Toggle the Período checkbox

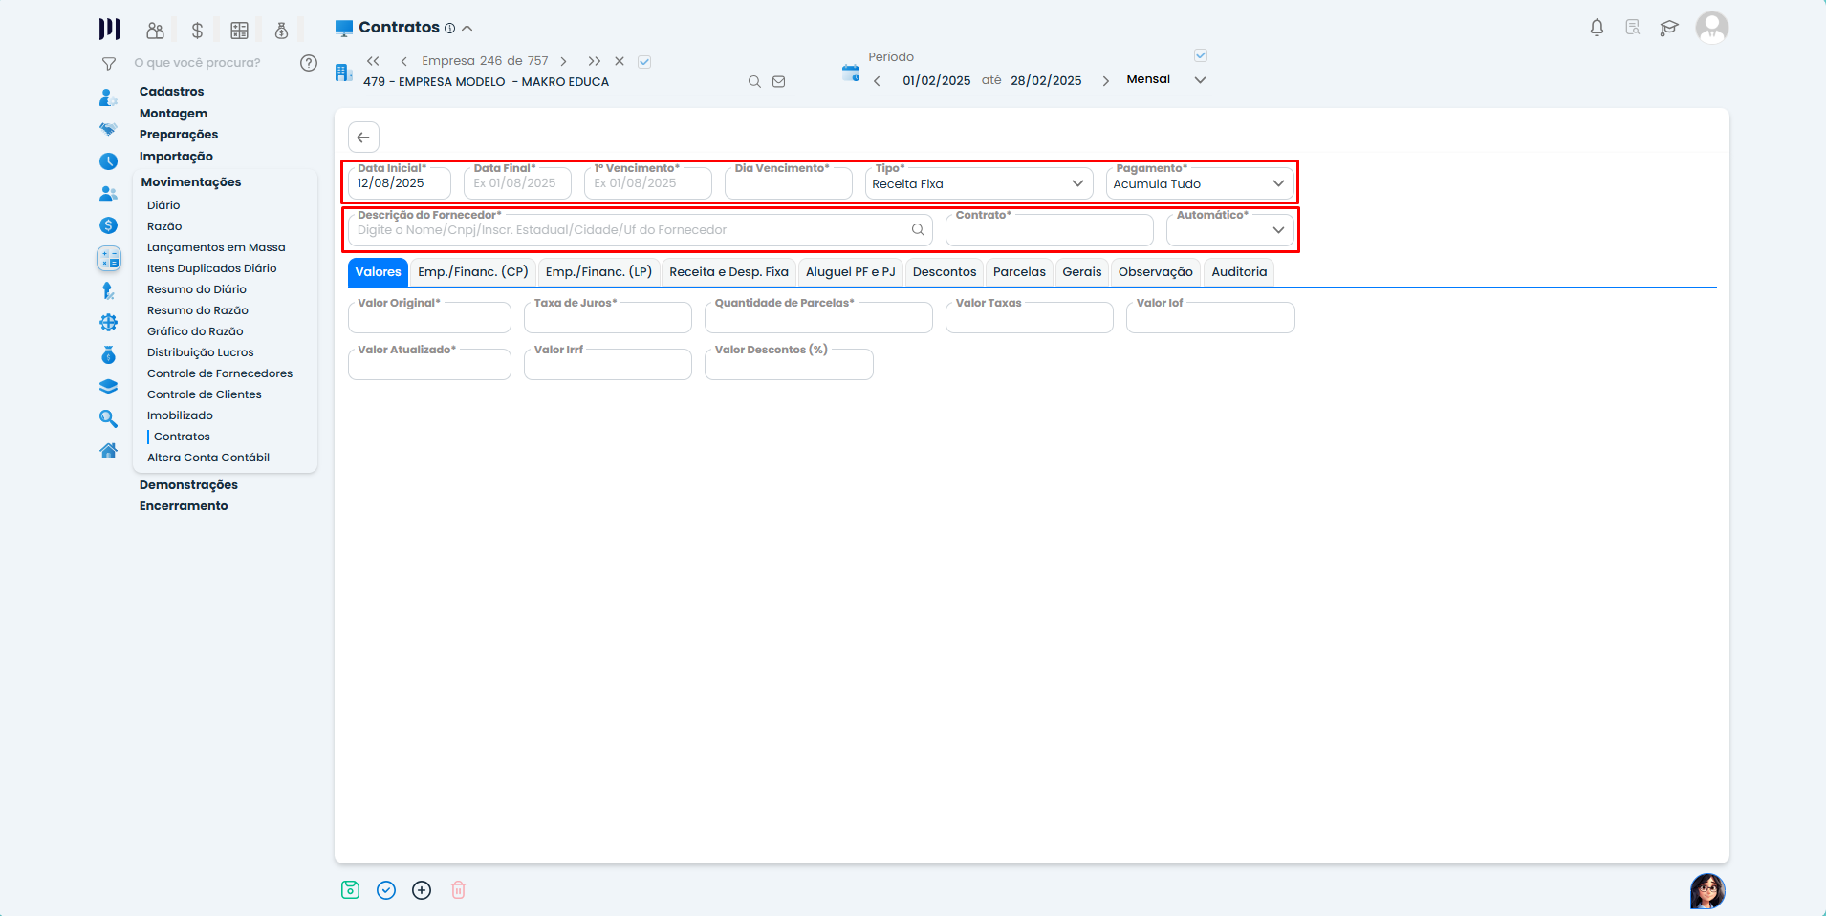pyautogui.click(x=1201, y=56)
